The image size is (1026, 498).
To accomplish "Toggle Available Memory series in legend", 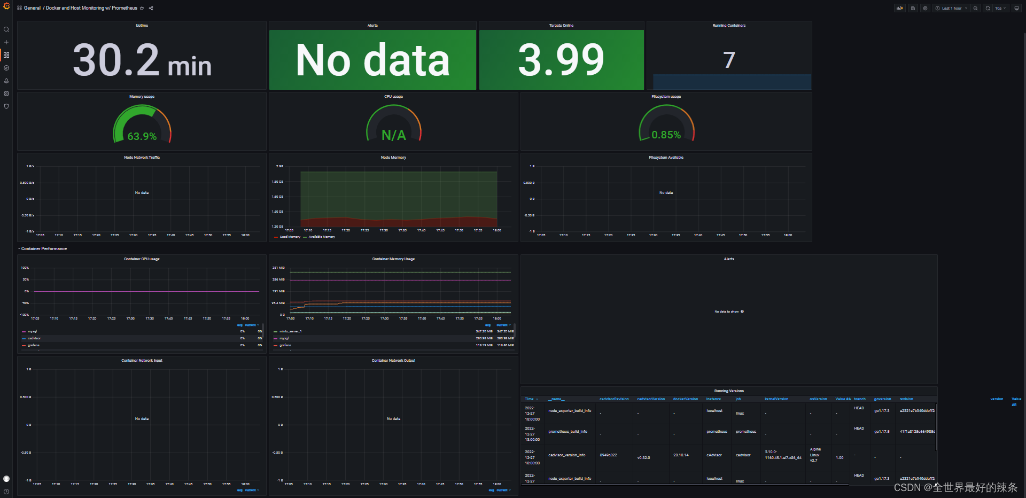I will (322, 237).
